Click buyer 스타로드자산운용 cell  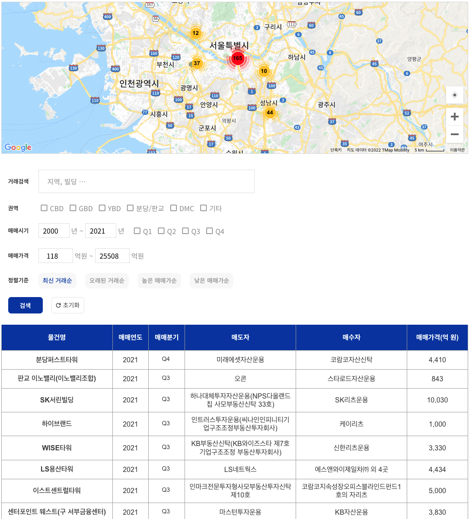[351, 379]
